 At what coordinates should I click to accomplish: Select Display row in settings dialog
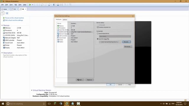pos(75,42)
